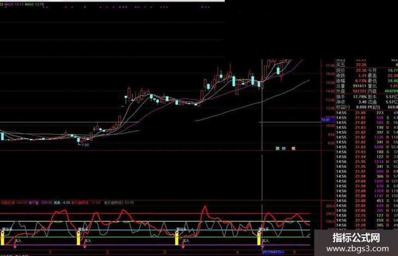Click the 地下室 -200.00 indicator label
The width and height of the screenshot is (398, 256).
40,203
